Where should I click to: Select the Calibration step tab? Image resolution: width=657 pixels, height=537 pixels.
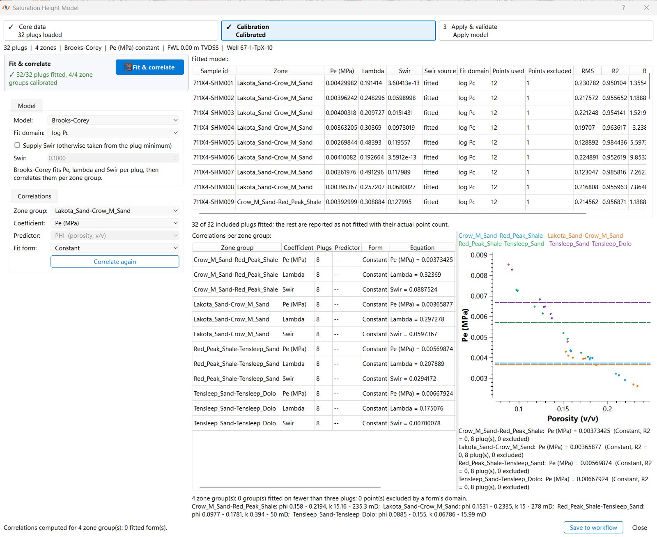328,31
